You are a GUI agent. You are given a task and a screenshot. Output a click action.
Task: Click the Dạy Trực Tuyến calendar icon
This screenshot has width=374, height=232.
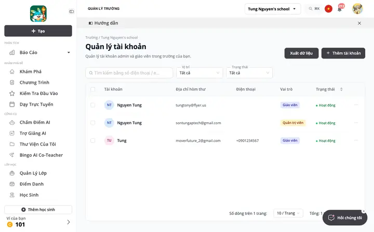coord(12,105)
